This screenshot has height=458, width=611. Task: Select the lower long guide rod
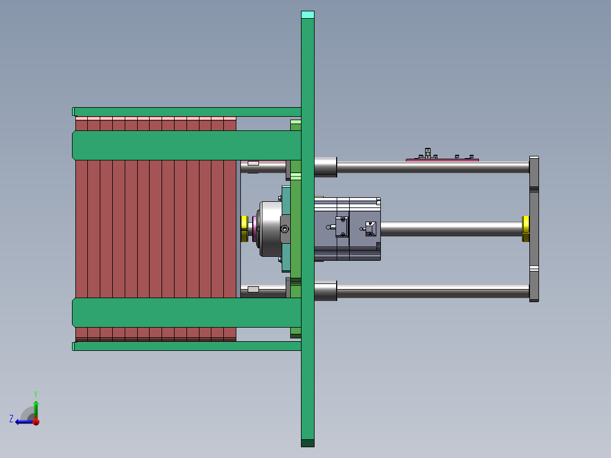(432, 291)
